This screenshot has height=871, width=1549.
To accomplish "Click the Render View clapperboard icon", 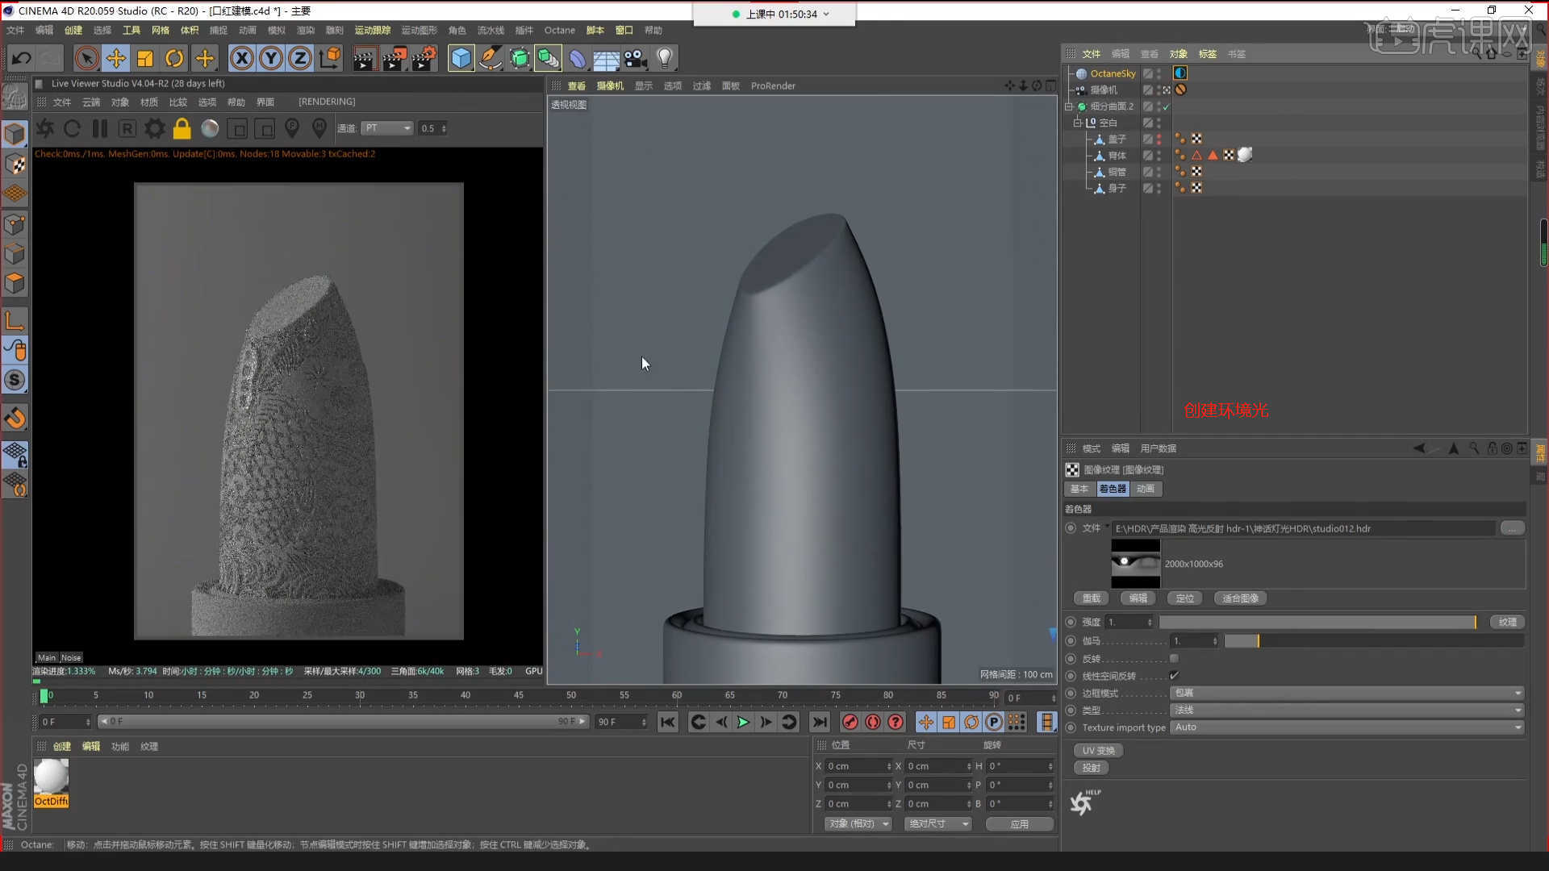I will point(364,58).
